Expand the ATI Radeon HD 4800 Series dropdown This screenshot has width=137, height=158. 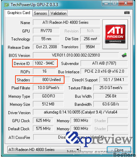pyautogui.click(x=44, y=150)
